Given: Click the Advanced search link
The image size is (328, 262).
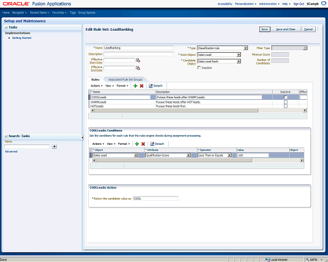Looking at the screenshot, I should coord(11,151).
